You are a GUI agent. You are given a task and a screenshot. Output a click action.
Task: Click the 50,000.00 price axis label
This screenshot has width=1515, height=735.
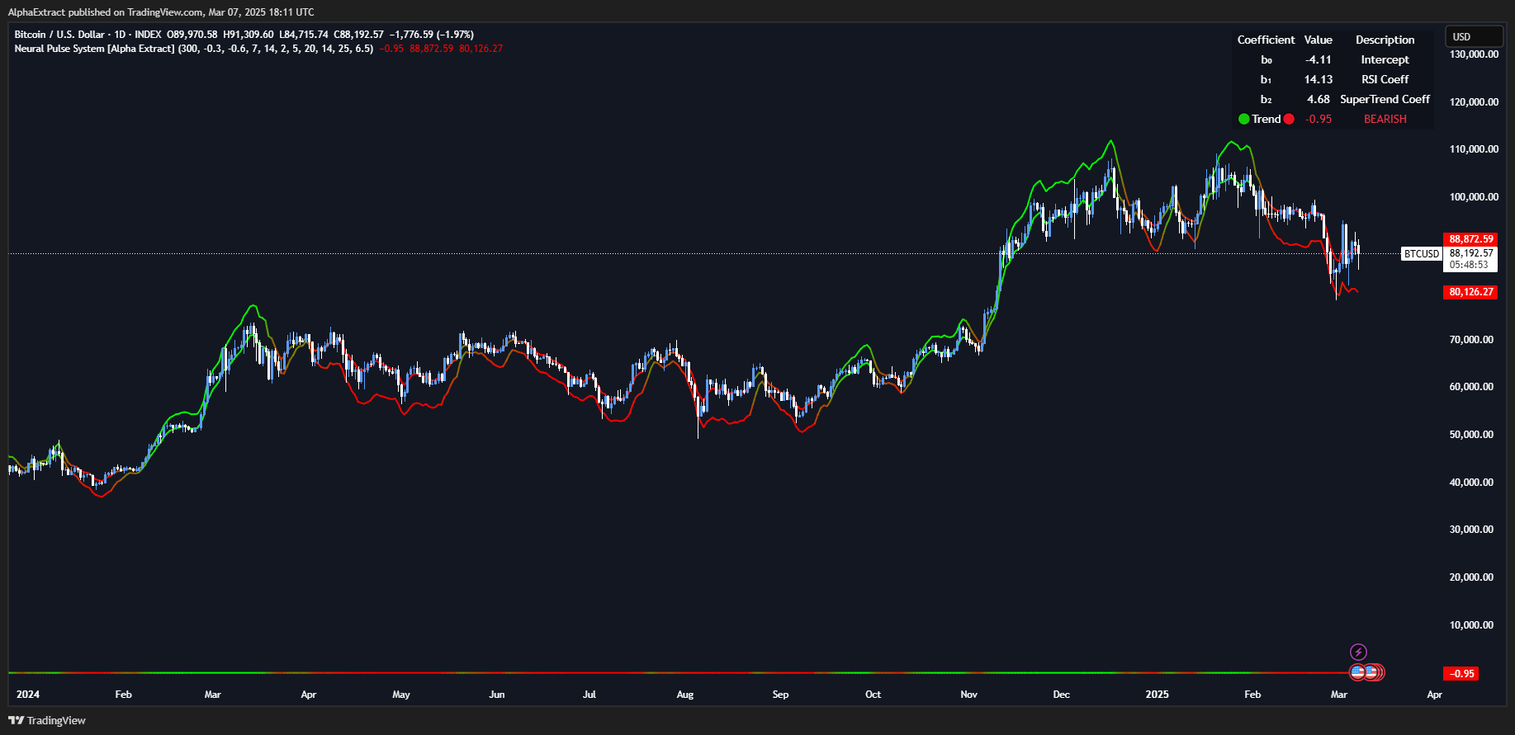point(1471,435)
